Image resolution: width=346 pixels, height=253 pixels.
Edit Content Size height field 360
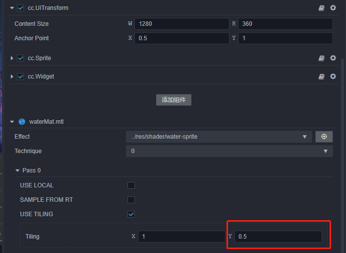(285, 24)
